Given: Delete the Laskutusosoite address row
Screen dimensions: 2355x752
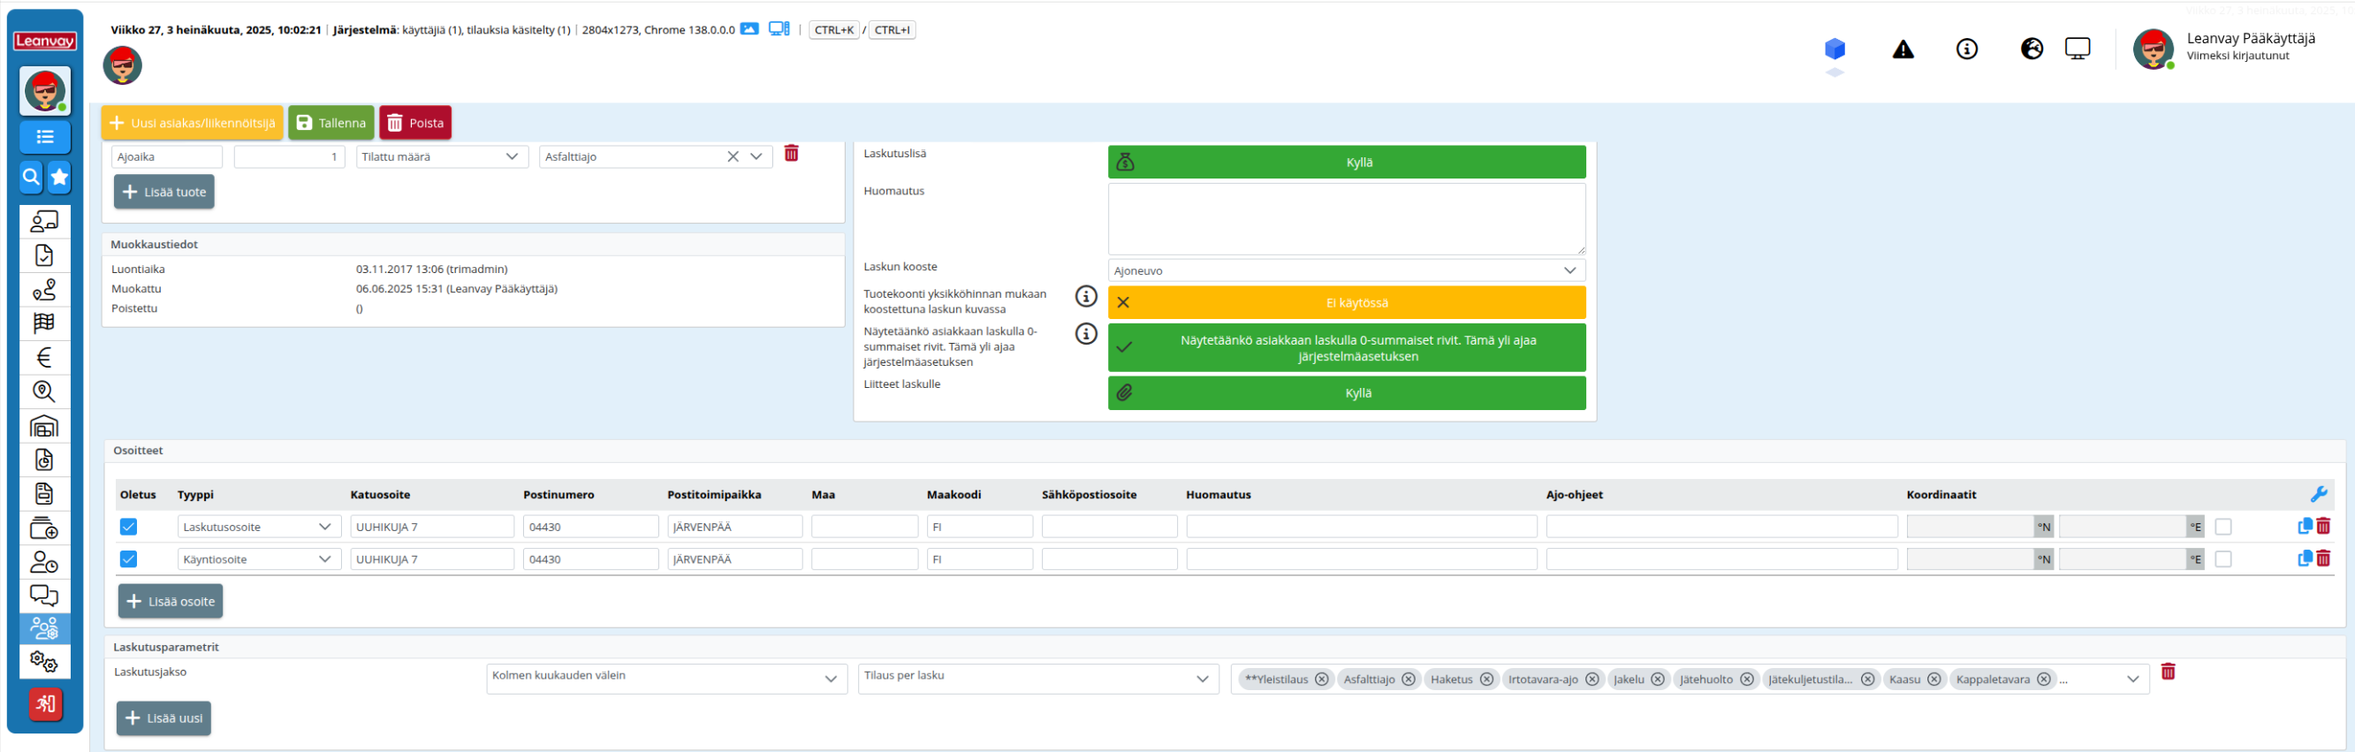Looking at the screenshot, I should (x=2323, y=527).
